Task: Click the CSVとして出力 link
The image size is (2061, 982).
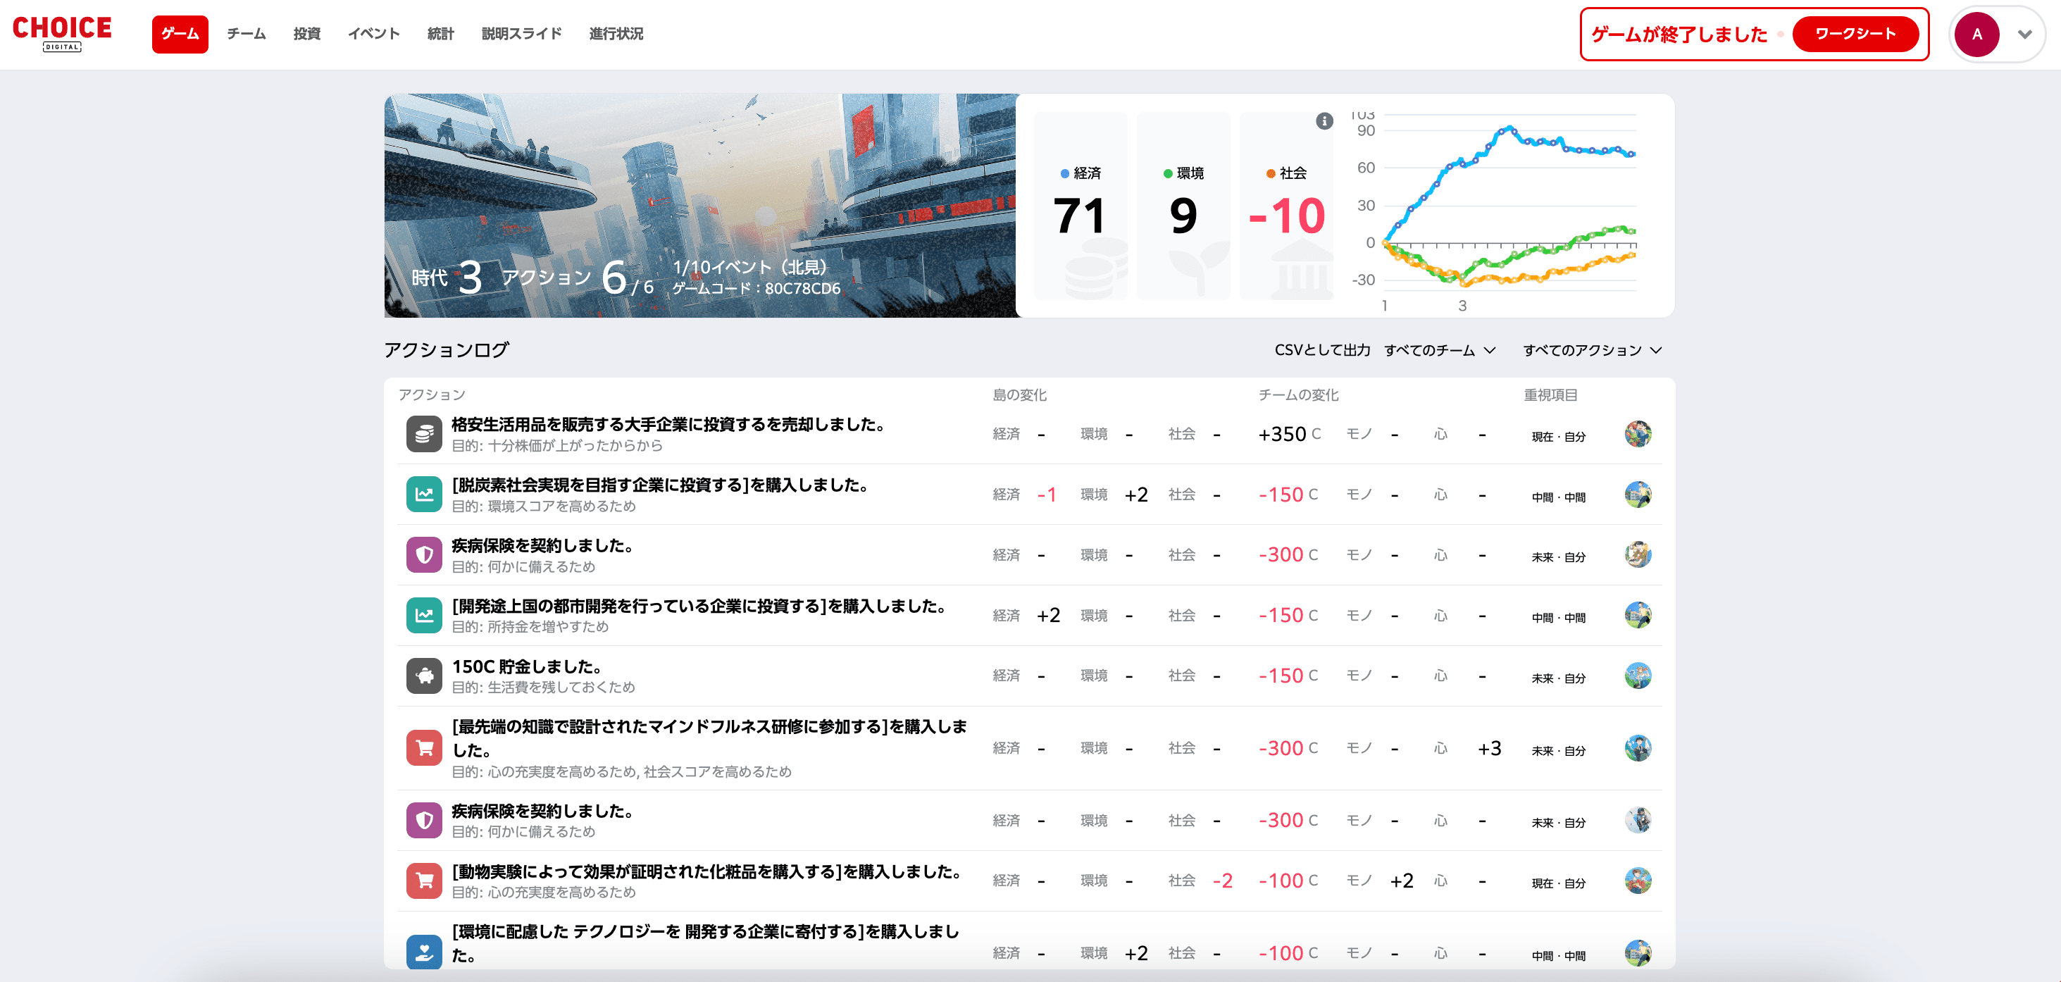Action: 1321,351
